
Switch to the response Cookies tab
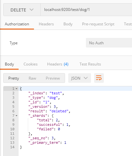coord(30,64)
